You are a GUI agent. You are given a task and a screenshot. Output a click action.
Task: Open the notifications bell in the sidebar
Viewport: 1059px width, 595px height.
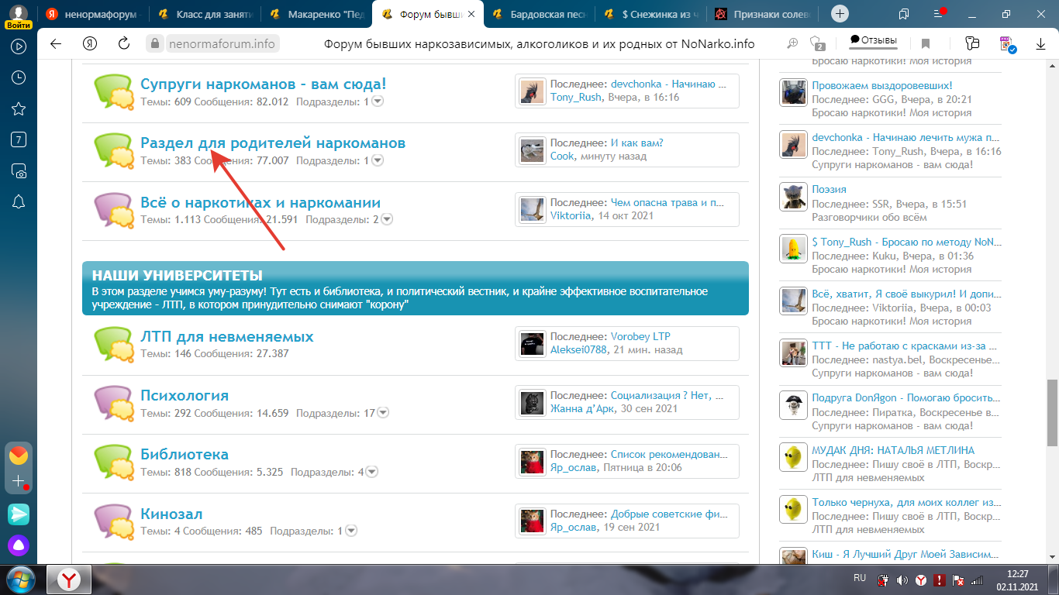(19, 201)
